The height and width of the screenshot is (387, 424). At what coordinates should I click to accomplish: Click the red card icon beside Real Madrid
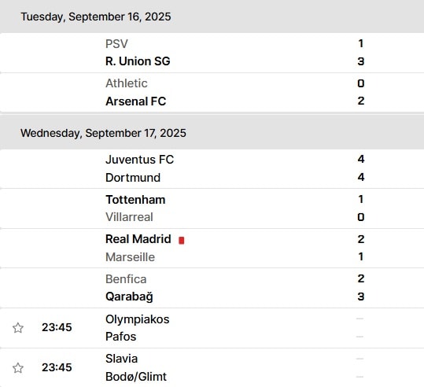tap(182, 240)
